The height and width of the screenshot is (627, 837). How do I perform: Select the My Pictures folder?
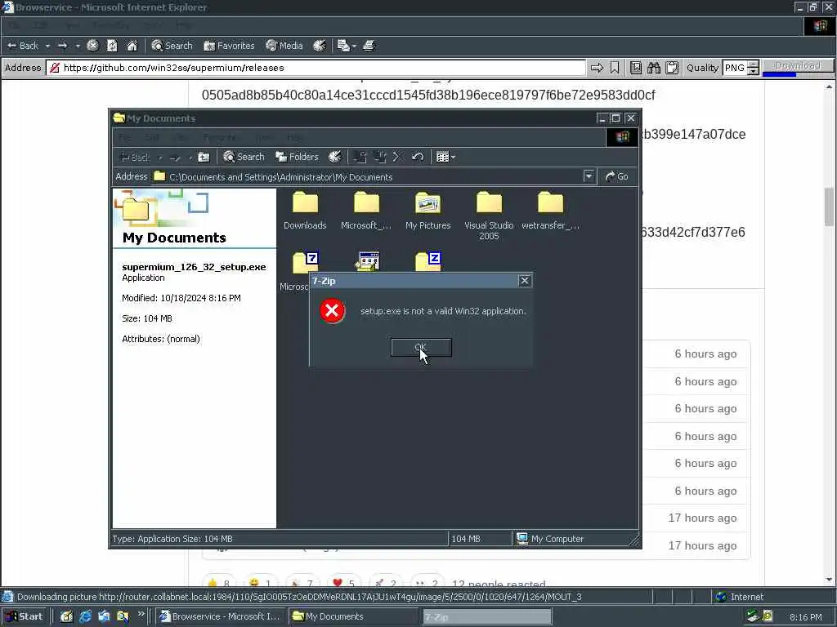click(427, 211)
